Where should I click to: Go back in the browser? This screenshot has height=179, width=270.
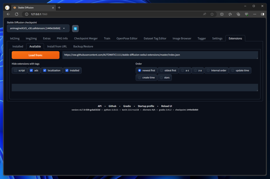tap(8, 14)
